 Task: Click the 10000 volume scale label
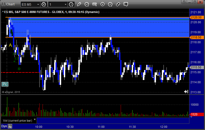[194, 105]
